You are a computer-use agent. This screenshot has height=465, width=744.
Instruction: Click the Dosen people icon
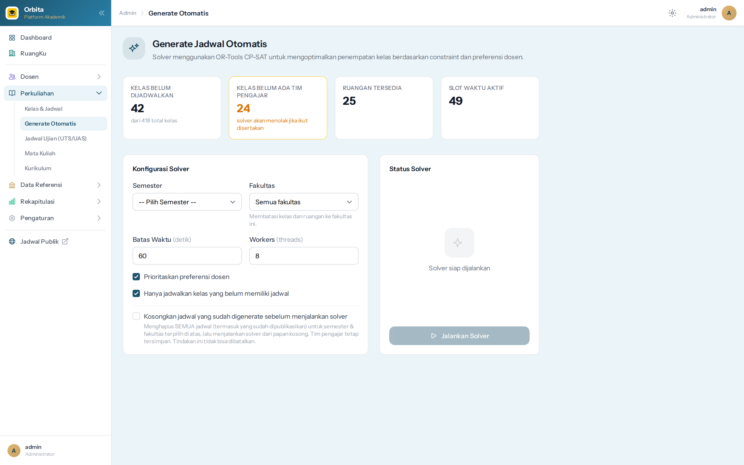12,77
